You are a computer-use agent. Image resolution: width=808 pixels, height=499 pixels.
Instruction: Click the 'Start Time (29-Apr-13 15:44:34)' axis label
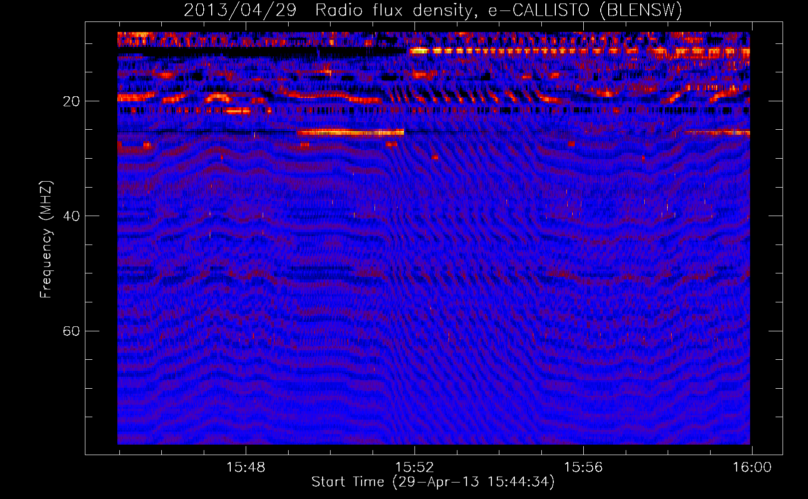coord(433,482)
